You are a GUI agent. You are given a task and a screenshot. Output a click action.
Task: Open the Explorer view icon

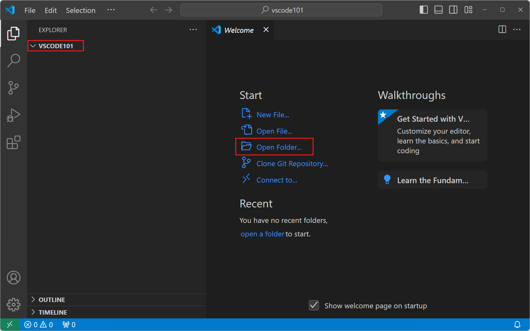click(x=13, y=33)
